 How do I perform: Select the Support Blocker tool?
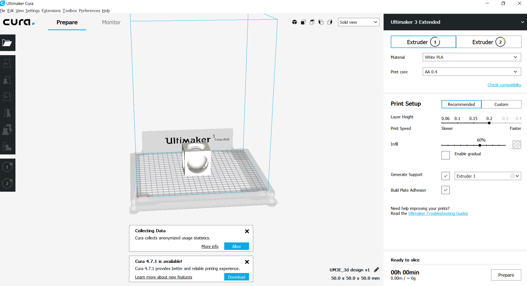[x=7, y=146]
